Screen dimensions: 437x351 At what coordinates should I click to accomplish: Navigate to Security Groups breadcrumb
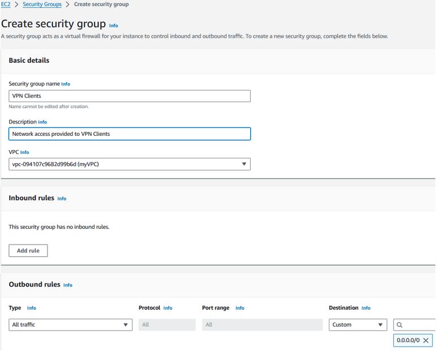[42, 4]
